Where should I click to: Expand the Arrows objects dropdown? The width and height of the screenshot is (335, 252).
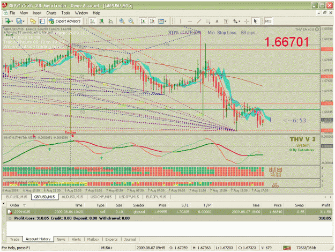click(x=240, y=21)
